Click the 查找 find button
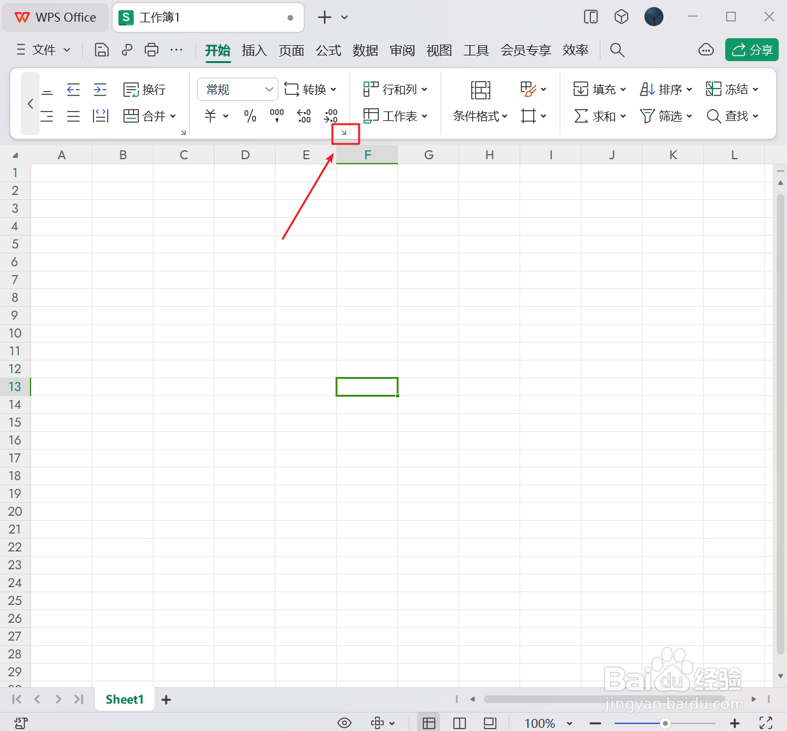Viewport: 787px width, 731px height. (x=732, y=116)
